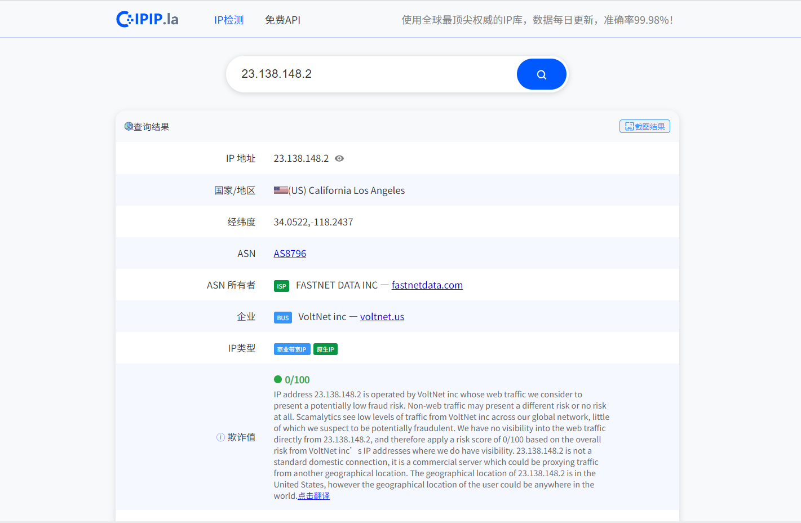Open the AS8796 link
The width and height of the screenshot is (801, 523).
pyautogui.click(x=290, y=254)
